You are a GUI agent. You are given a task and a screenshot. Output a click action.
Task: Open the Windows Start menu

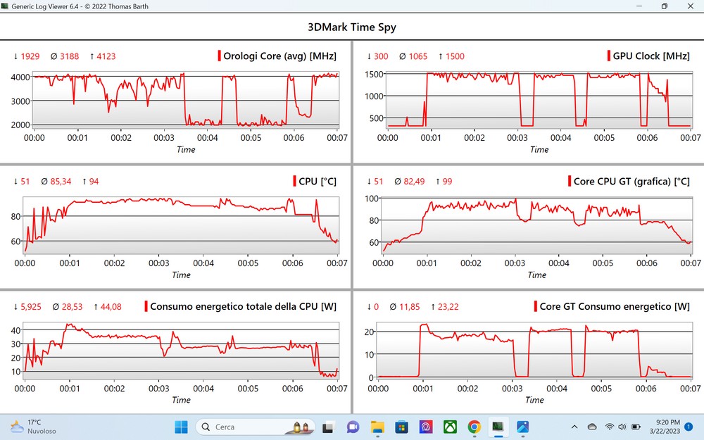[x=181, y=427]
